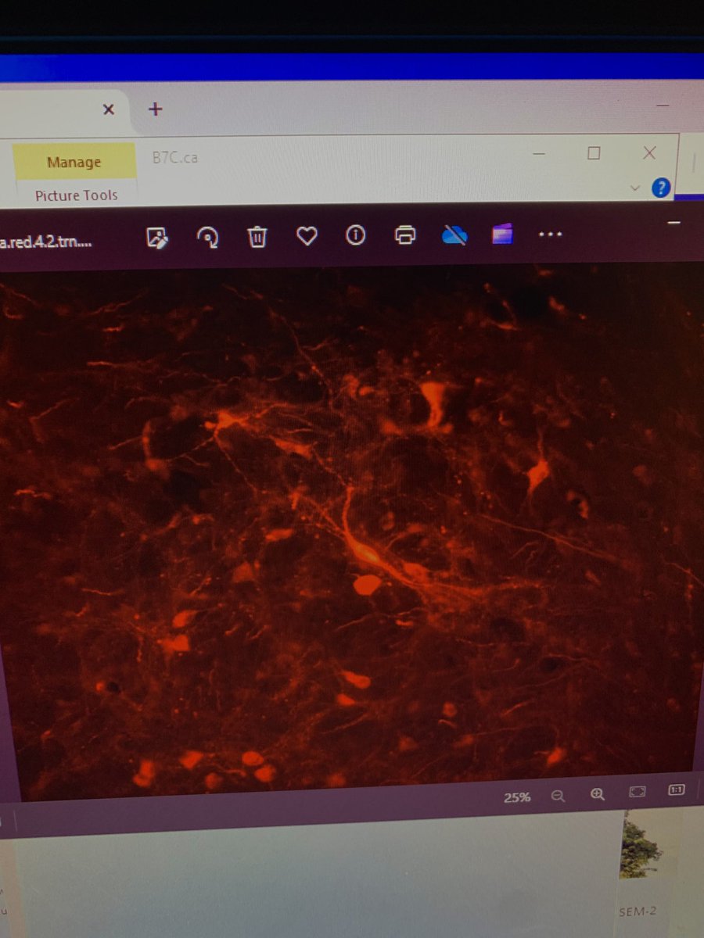This screenshot has width=704, height=938.
Task: Click the B7C.ca window title
Action: point(175,157)
